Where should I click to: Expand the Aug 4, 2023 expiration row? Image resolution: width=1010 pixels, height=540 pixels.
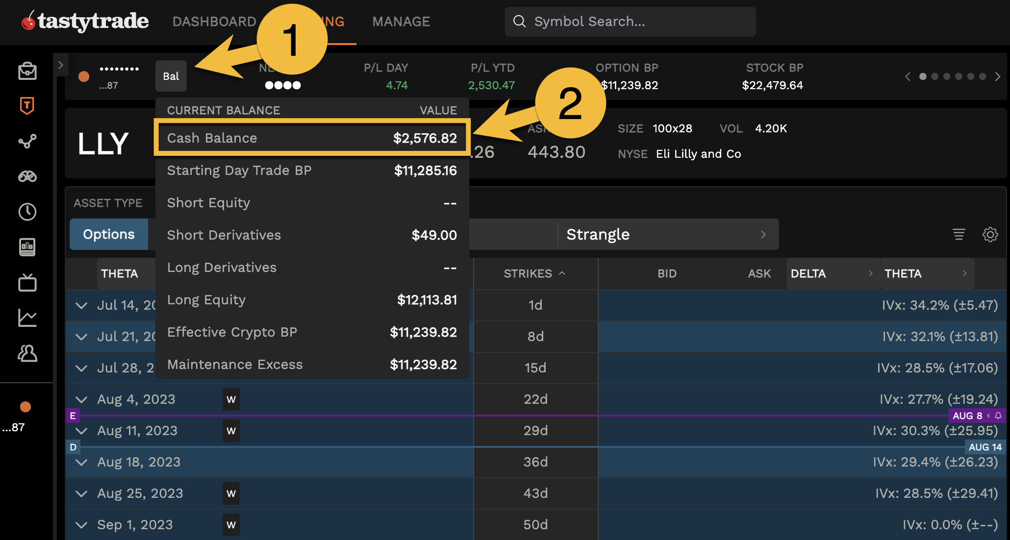81,399
